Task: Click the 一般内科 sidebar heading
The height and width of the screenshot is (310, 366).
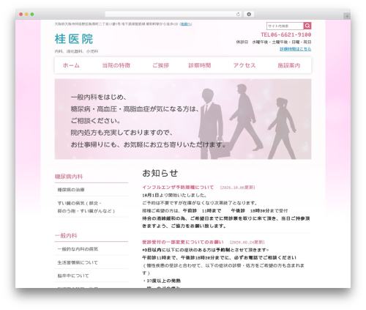Action: point(66,235)
